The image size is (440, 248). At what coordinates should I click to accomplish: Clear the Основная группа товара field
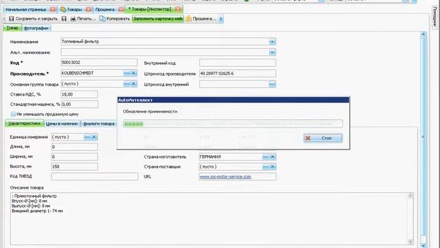pos(134,84)
